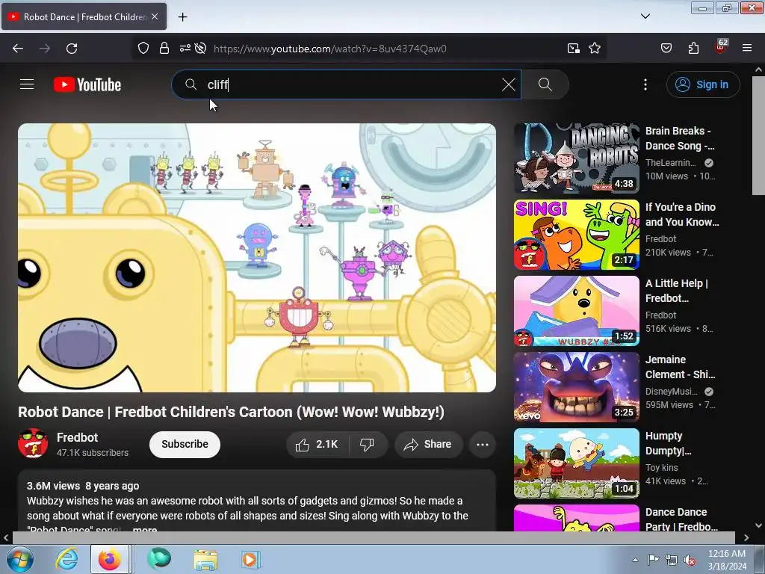This screenshot has height=574, width=765.
Task: Open the YouTube guide hamburger menu
Action: pyautogui.click(x=27, y=84)
